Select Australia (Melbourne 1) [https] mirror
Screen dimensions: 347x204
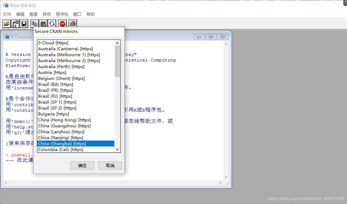[x=76, y=55]
